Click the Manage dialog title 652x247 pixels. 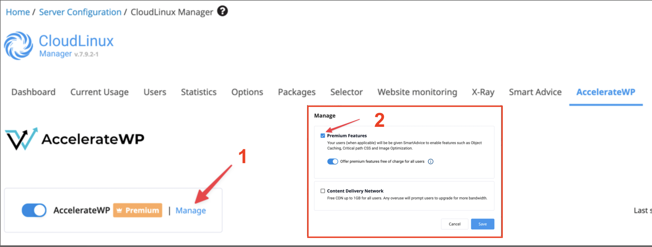point(325,116)
